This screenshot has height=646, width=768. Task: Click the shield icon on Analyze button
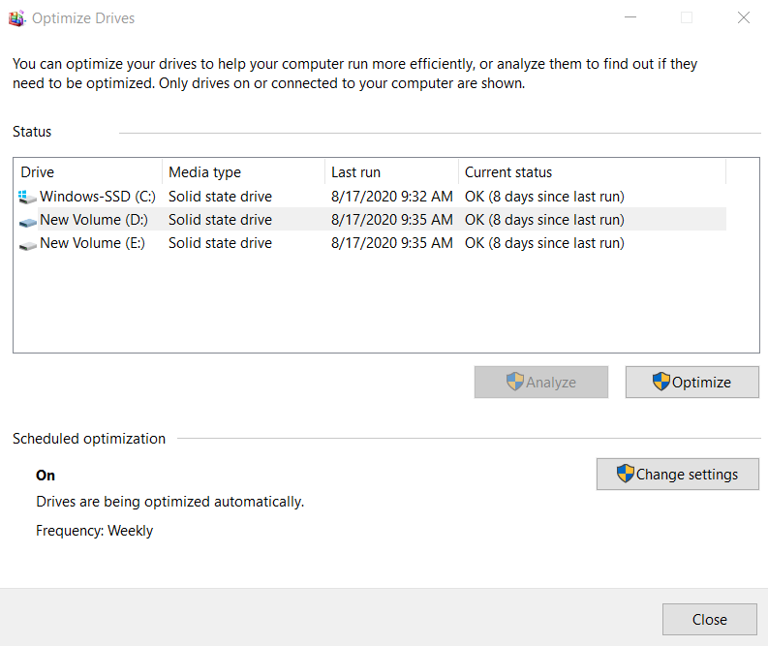click(x=515, y=382)
